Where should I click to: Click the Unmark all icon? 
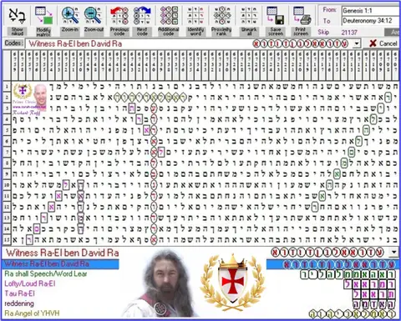[x=248, y=16]
